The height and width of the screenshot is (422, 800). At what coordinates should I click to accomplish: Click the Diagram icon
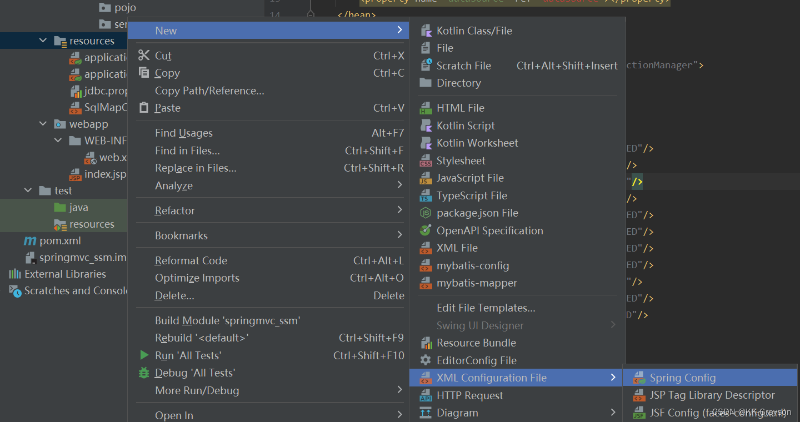point(426,413)
